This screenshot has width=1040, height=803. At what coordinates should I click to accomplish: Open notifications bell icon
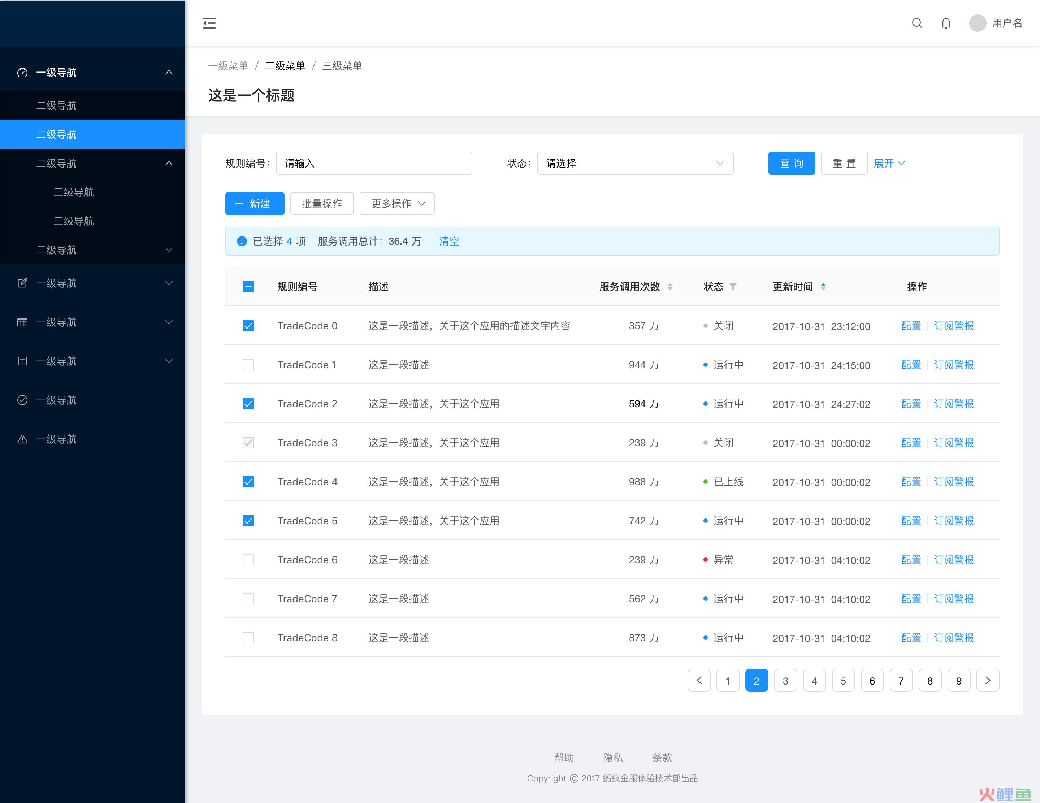tap(946, 23)
